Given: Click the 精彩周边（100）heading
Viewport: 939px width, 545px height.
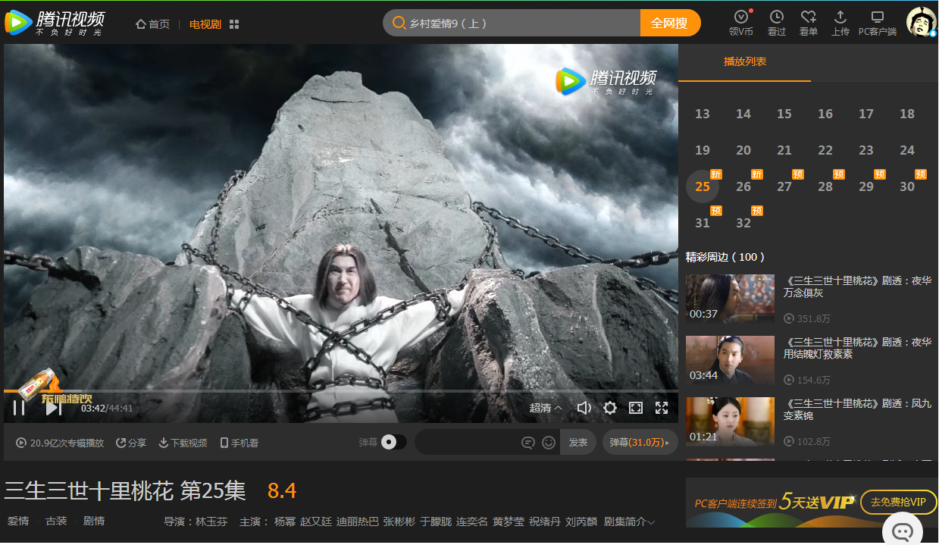Looking at the screenshot, I should pos(725,257).
